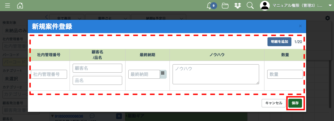Go to the home page icon

point(20,6)
